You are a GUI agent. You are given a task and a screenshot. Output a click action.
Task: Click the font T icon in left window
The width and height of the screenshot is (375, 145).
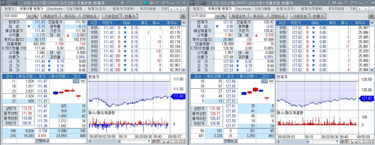140,3
